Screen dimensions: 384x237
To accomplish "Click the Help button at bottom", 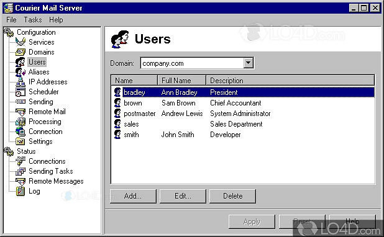I will tap(352, 221).
